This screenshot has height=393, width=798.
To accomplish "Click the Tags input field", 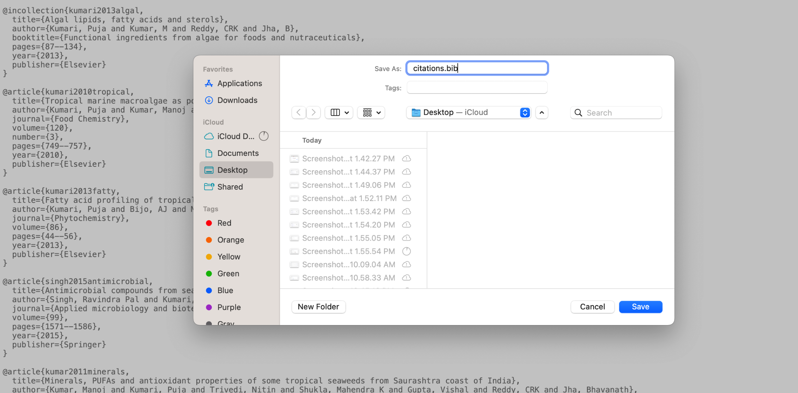I will tap(477, 88).
